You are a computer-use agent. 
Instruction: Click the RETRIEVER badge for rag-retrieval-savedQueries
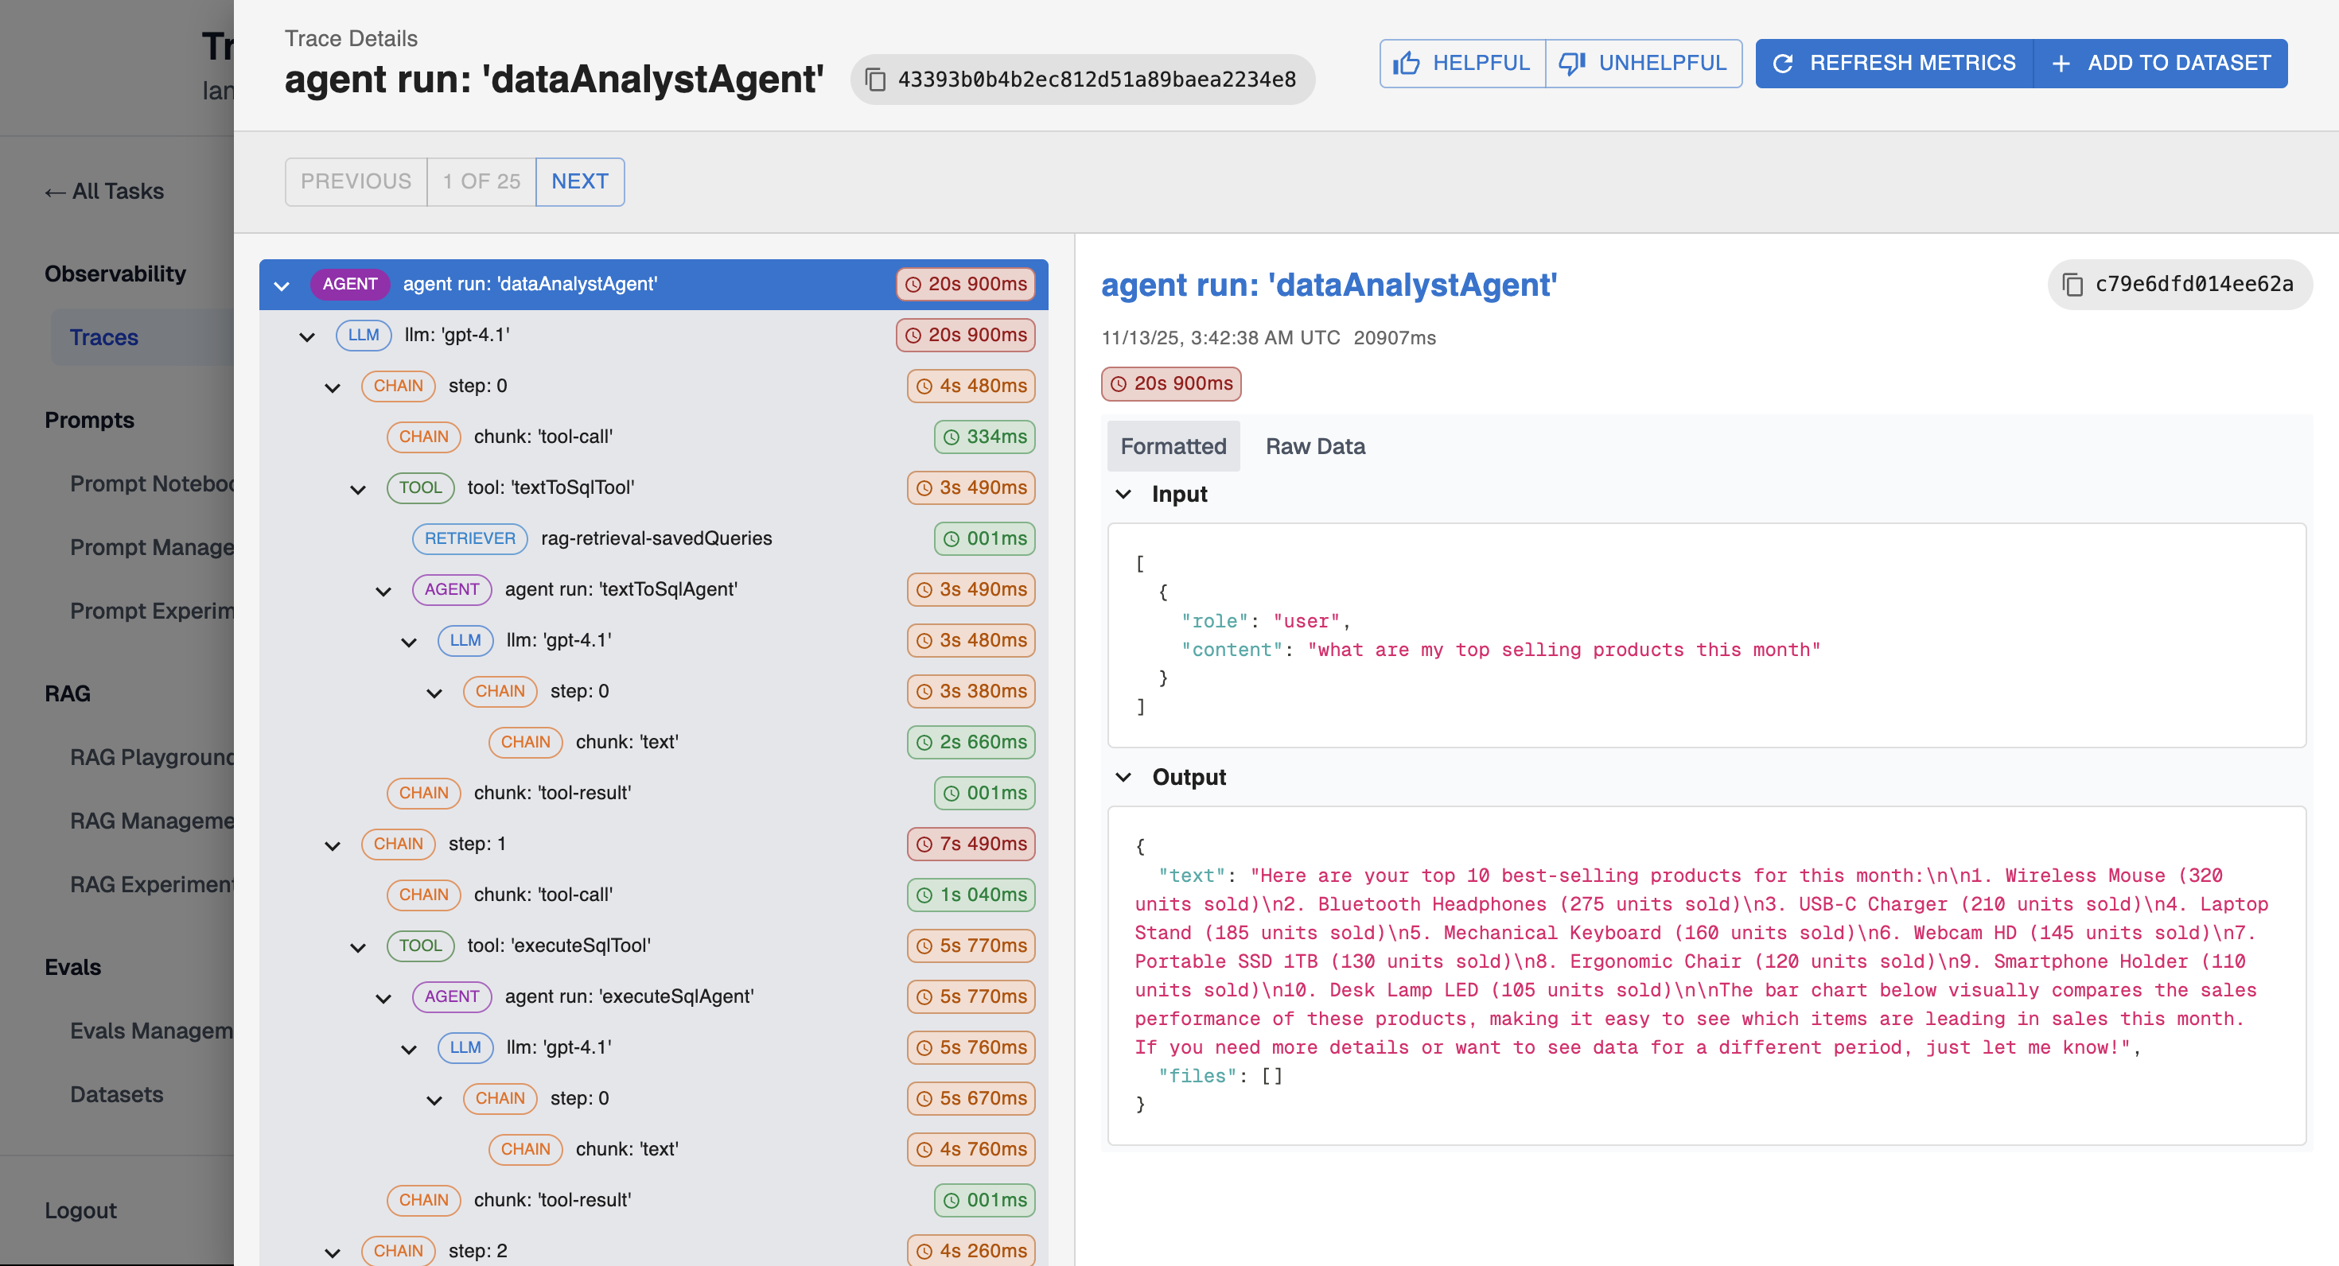tap(469, 538)
